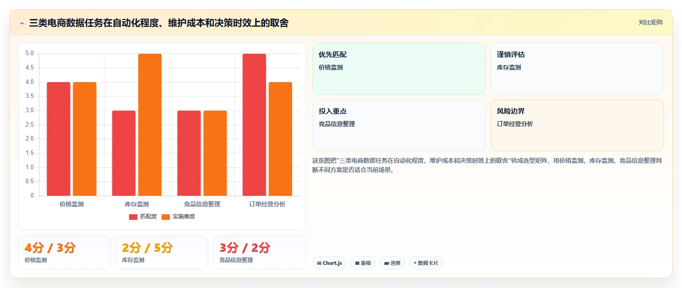This screenshot has height=288, width=682.
Task: Click the 2.5 y-axis tick label
Action: 29,124
